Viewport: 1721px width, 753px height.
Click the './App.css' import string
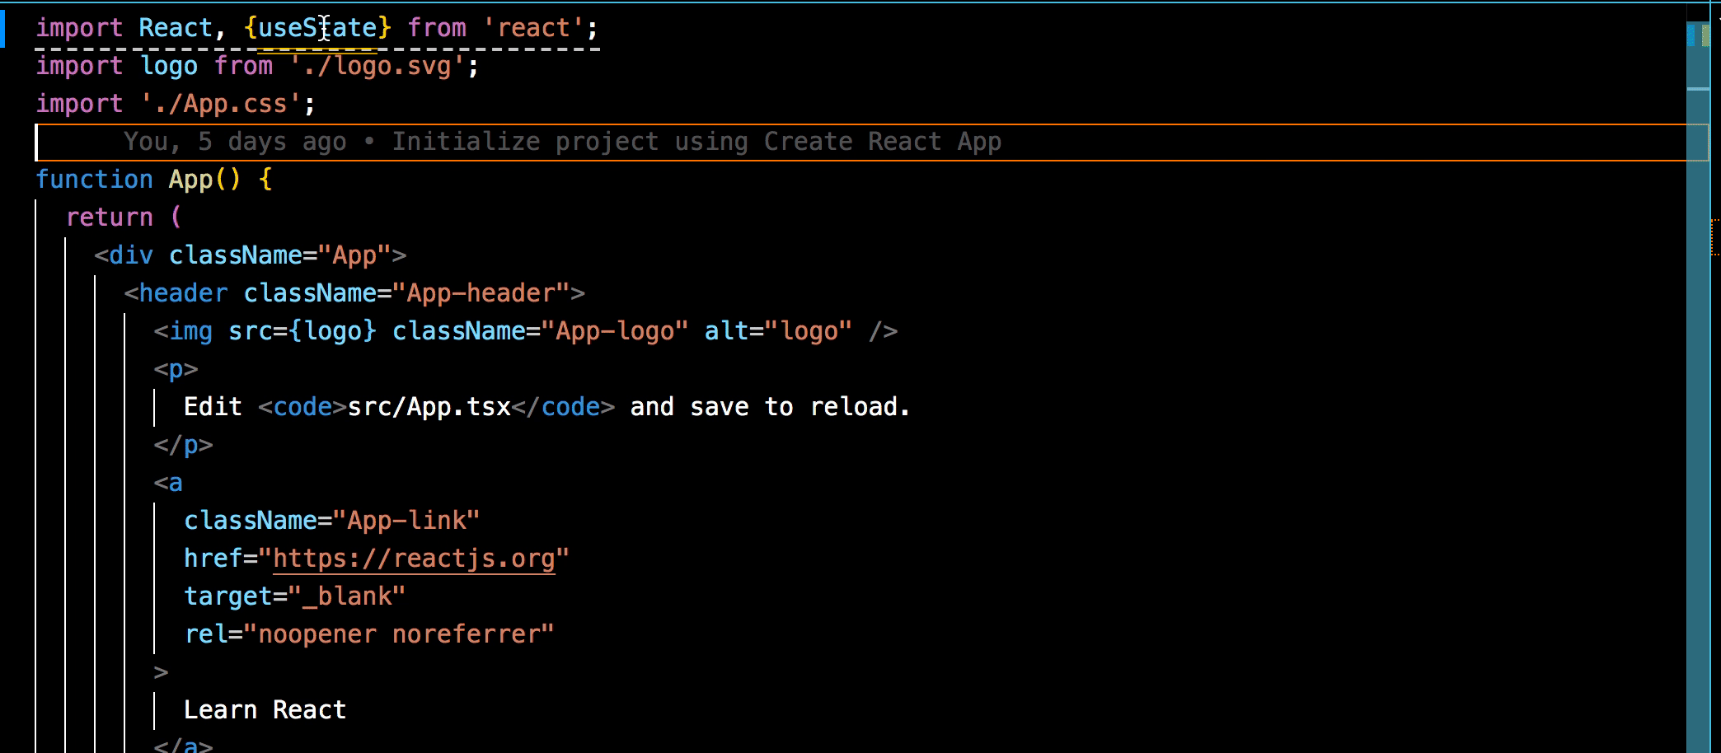(x=220, y=103)
